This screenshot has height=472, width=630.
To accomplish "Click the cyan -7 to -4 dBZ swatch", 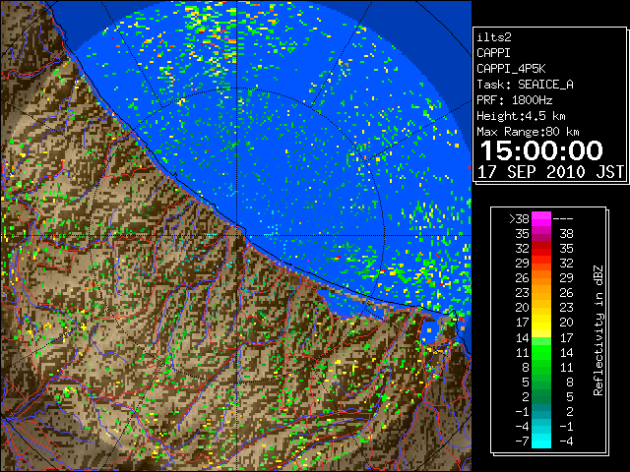I will click(541, 441).
